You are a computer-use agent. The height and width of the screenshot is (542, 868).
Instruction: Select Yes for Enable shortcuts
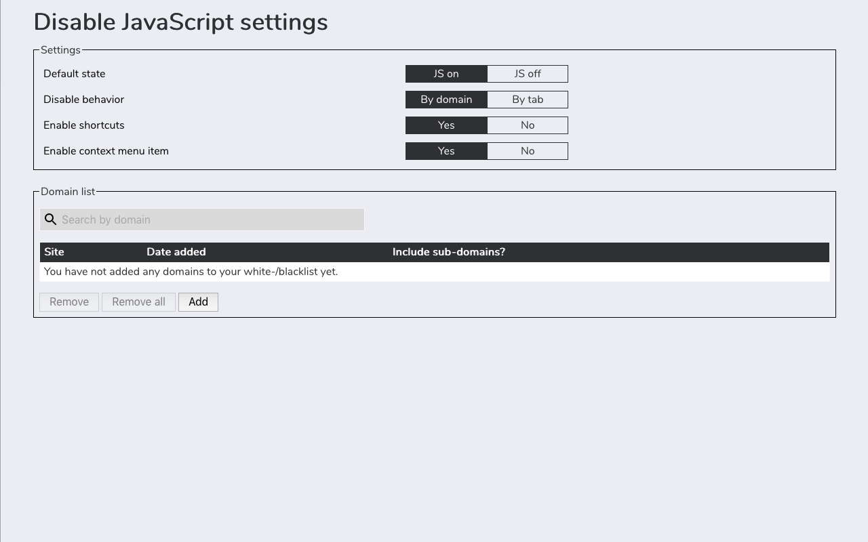(x=446, y=125)
